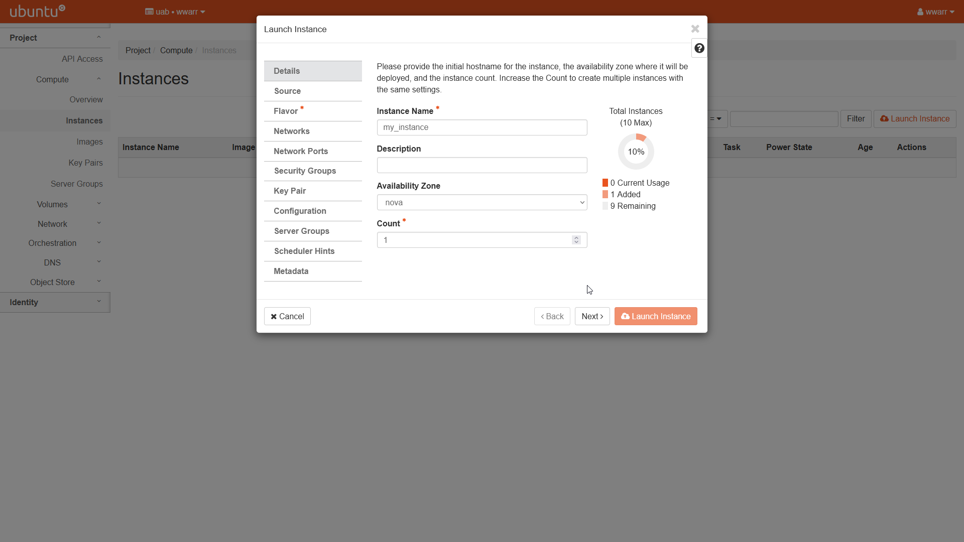Close the Launch Instance dialog with X

[x=695, y=29]
